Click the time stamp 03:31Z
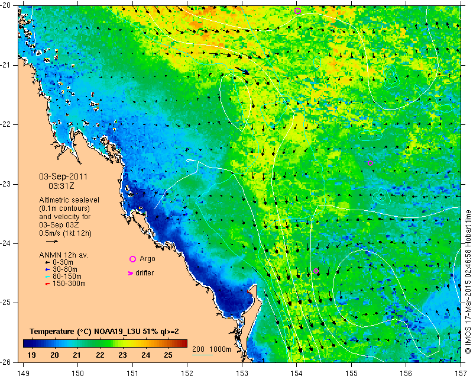The width and height of the screenshot is (473, 379). 61,186
